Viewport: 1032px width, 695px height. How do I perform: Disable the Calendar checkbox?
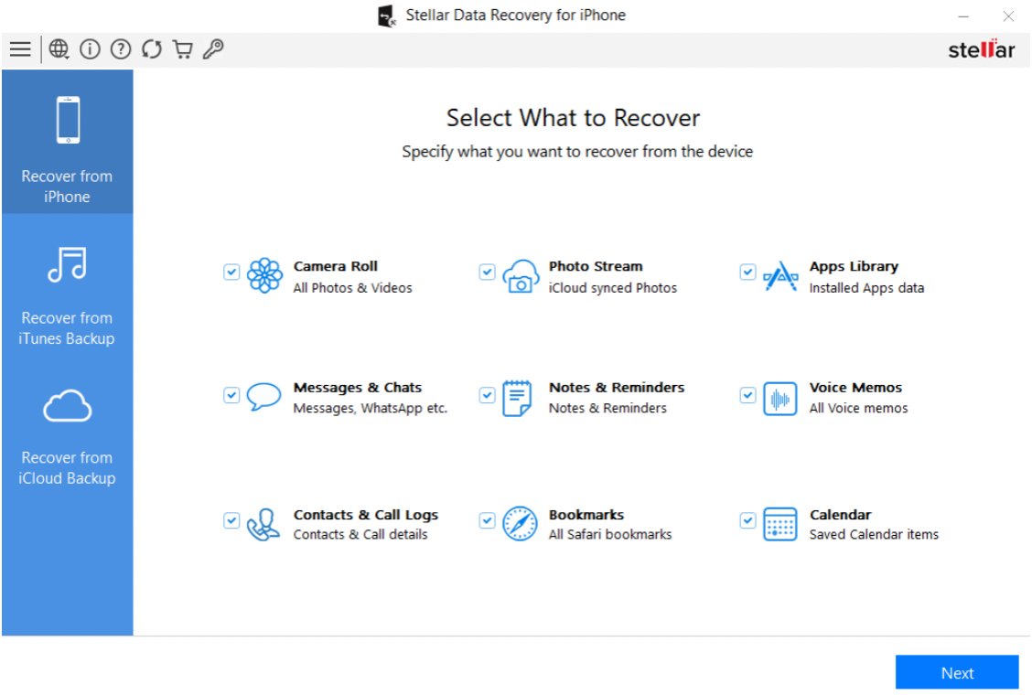click(x=747, y=520)
